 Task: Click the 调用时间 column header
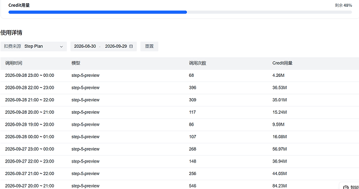tap(14, 63)
